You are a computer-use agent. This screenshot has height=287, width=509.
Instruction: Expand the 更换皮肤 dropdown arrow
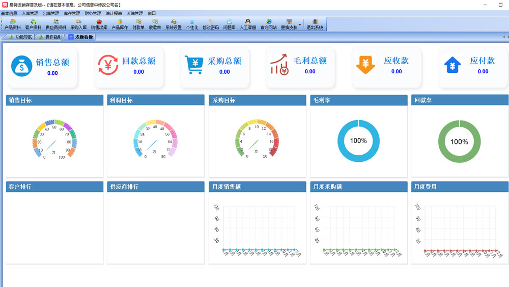point(300,24)
